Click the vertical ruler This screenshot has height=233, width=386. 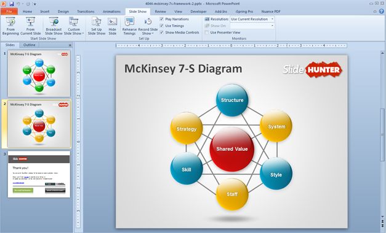78,142
